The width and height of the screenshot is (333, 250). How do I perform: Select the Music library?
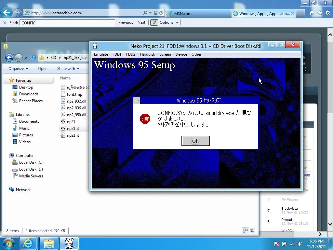pos(24,128)
